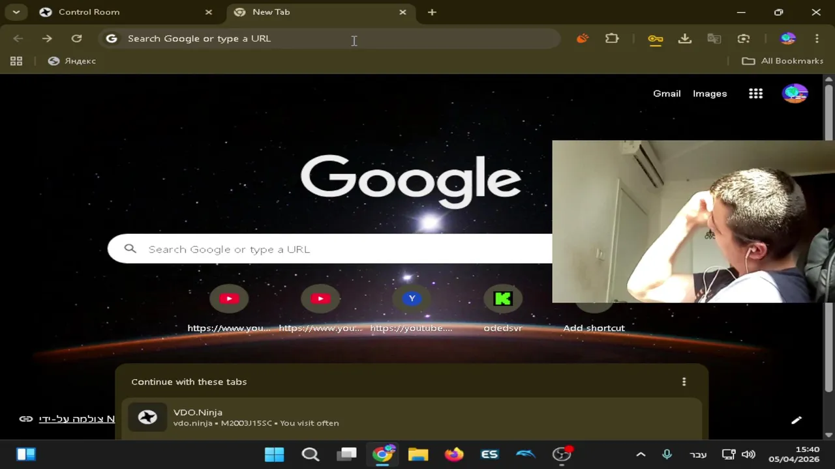Open the background photo credit link
Screen dimensions: 835x469
coord(77,419)
